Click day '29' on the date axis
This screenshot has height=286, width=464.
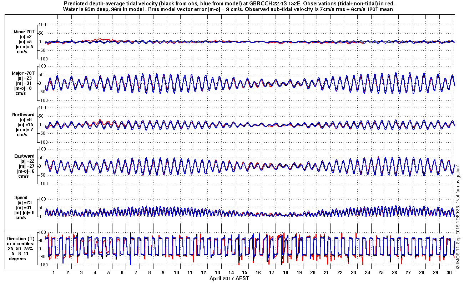click(435, 272)
